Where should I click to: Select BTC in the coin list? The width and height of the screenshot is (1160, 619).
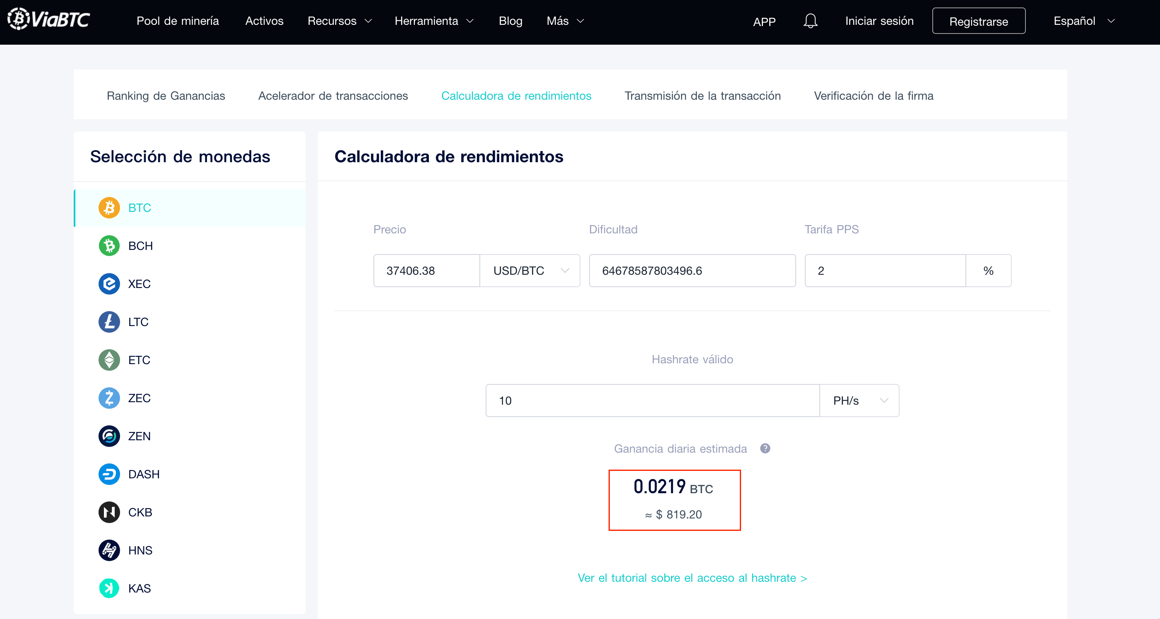[x=190, y=208]
